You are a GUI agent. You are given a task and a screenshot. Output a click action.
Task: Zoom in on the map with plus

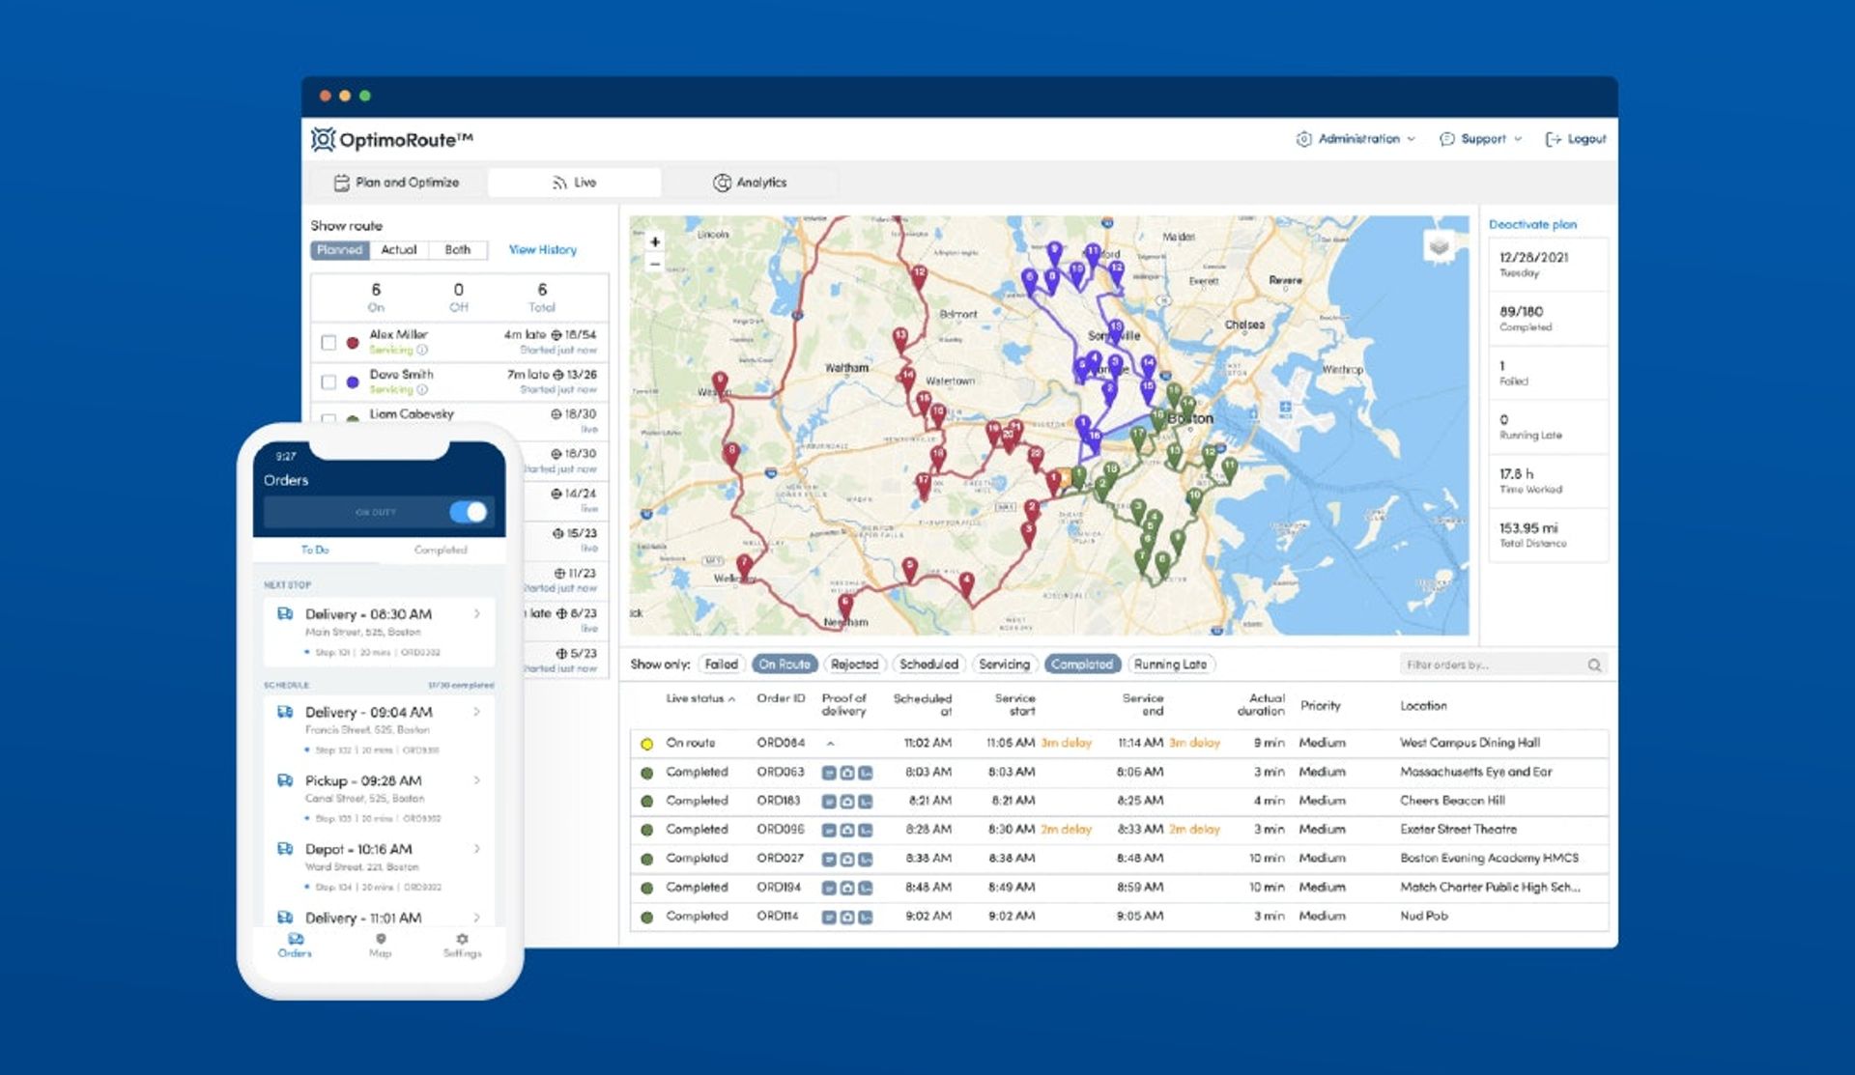pos(655,241)
